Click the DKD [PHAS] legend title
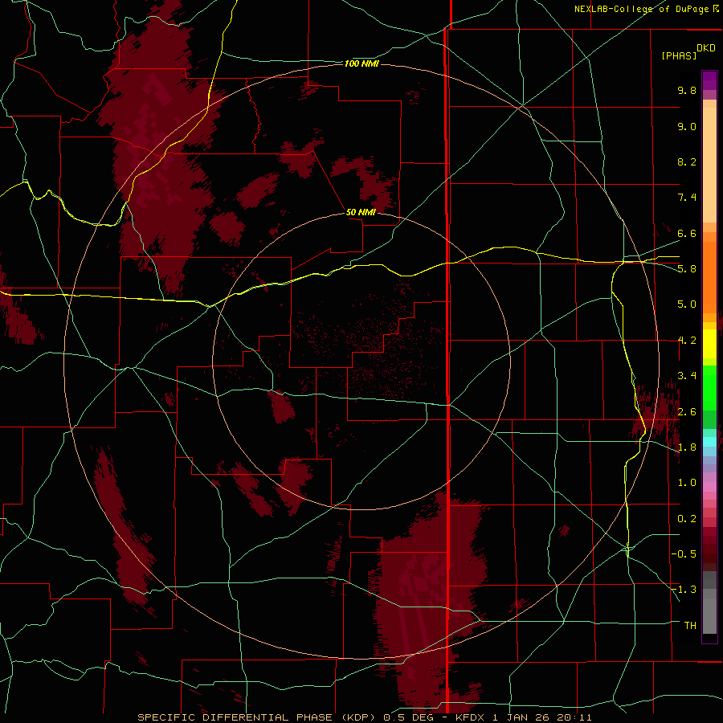 (x=688, y=51)
